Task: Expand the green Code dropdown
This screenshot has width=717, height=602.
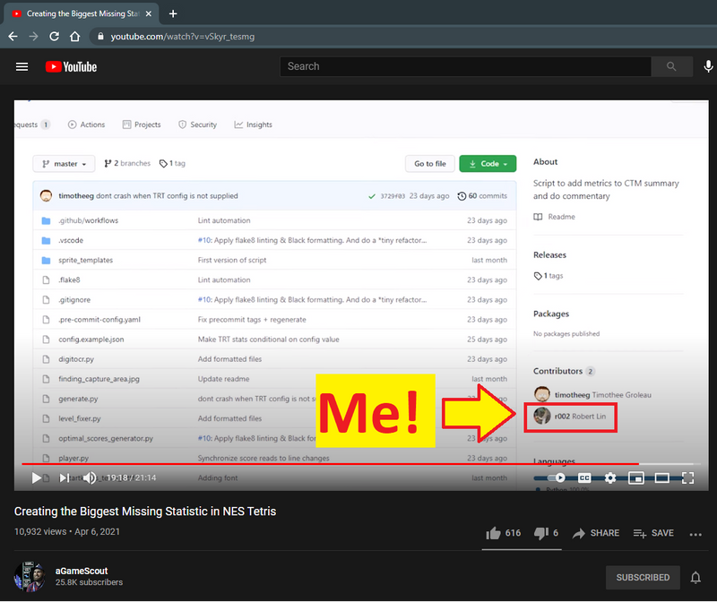Action: point(488,164)
